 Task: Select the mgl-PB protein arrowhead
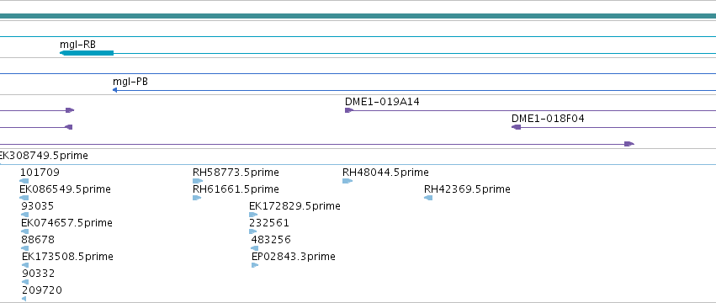(114, 90)
